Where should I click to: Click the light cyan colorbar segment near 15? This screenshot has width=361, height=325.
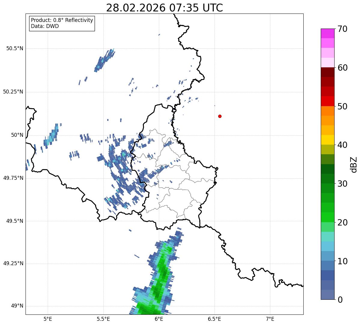pyautogui.click(x=328, y=237)
